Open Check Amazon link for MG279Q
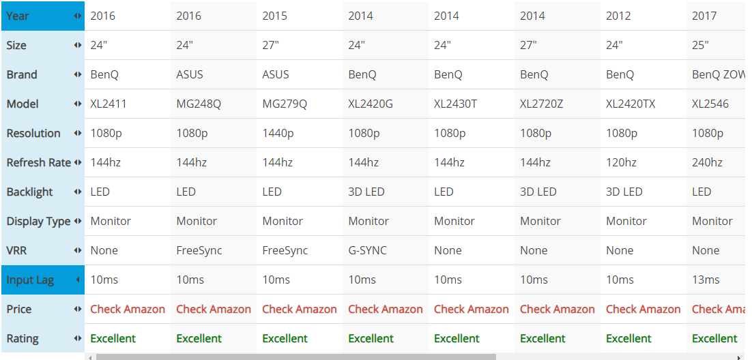 300,309
